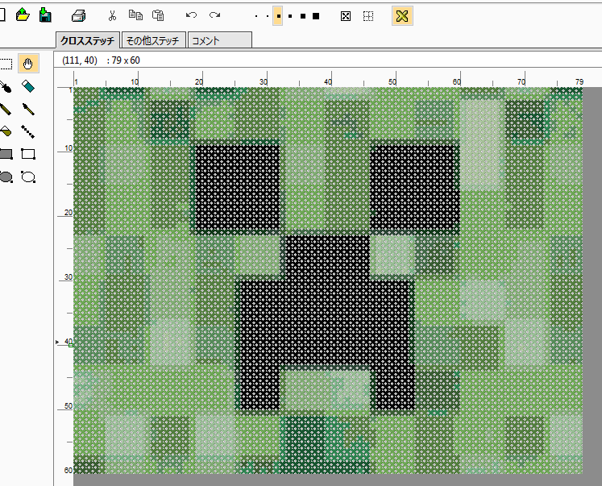Copy the selection using the copy icon
This screenshot has width=602, height=486.
(x=135, y=15)
